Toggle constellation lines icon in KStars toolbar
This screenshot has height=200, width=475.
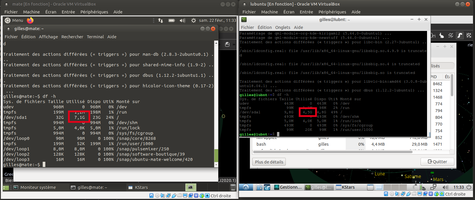click(x=451, y=35)
